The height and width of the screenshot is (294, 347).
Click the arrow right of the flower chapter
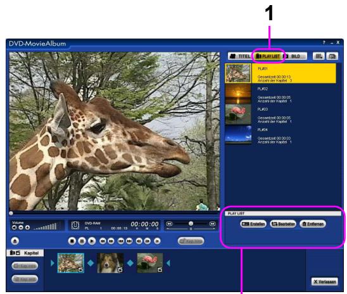(168, 263)
